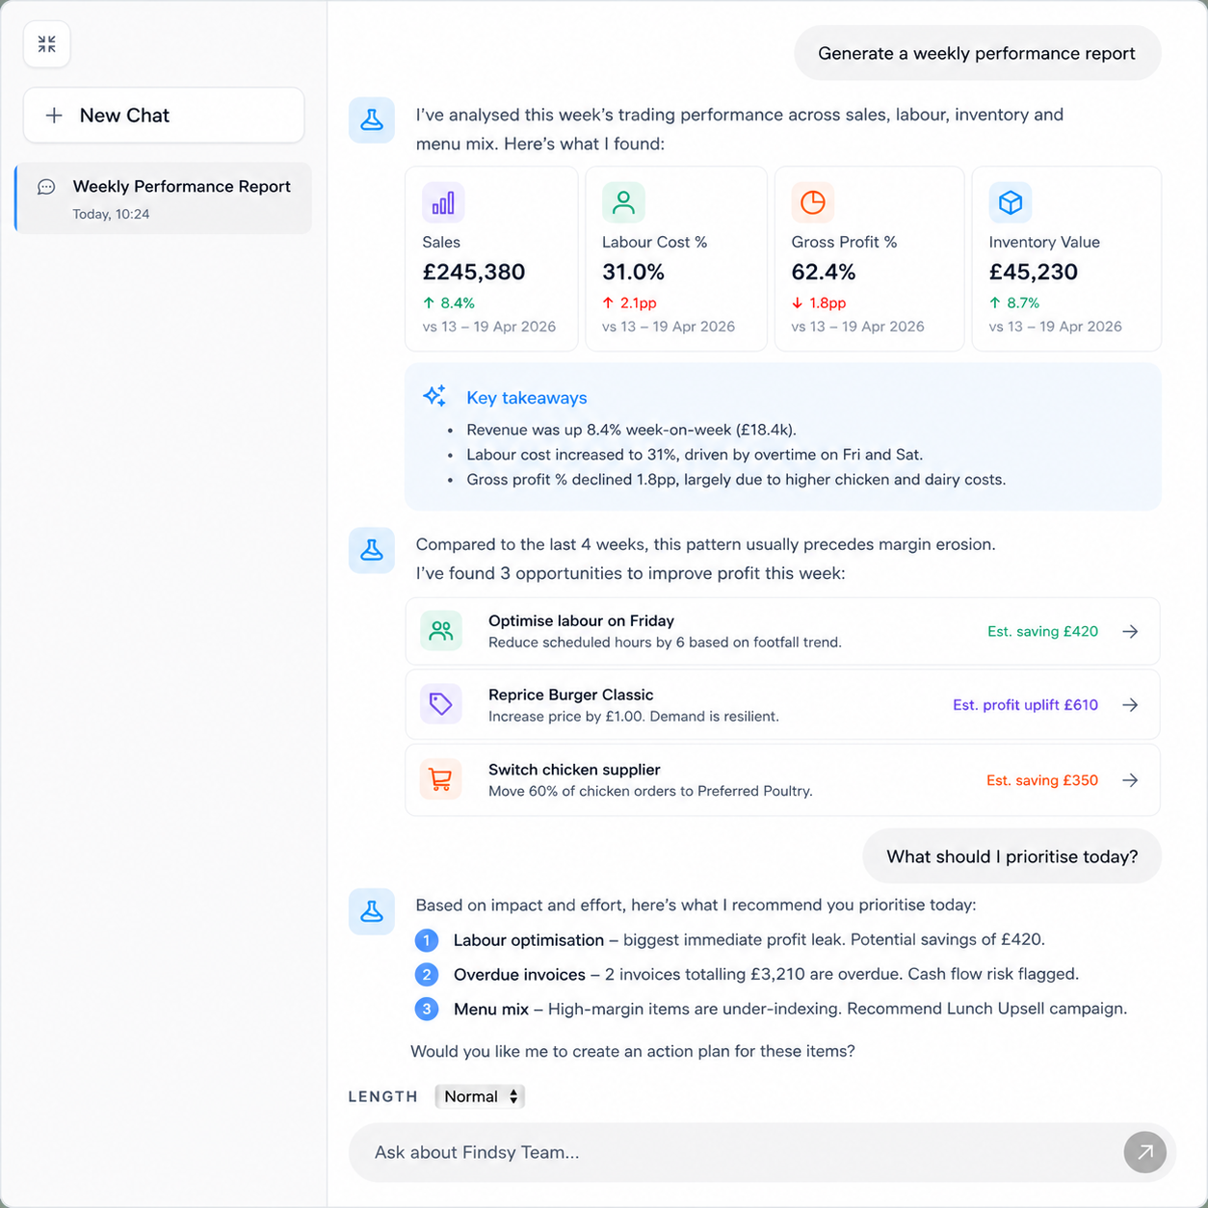Click the arrow on Reprice Burger Classic row
1208x1208 pixels.
pos(1130,705)
